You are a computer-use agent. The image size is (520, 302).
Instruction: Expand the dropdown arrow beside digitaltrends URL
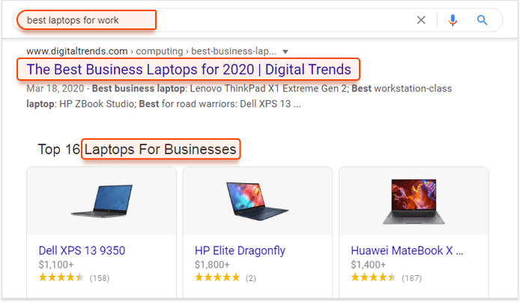point(285,52)
